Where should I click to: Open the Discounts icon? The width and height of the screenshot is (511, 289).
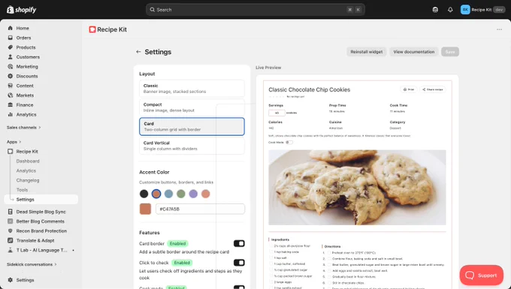point(10,76)
